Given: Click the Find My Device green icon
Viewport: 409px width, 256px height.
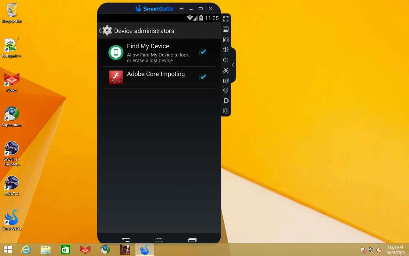Looking at the screenshot, I should (116, 52).
